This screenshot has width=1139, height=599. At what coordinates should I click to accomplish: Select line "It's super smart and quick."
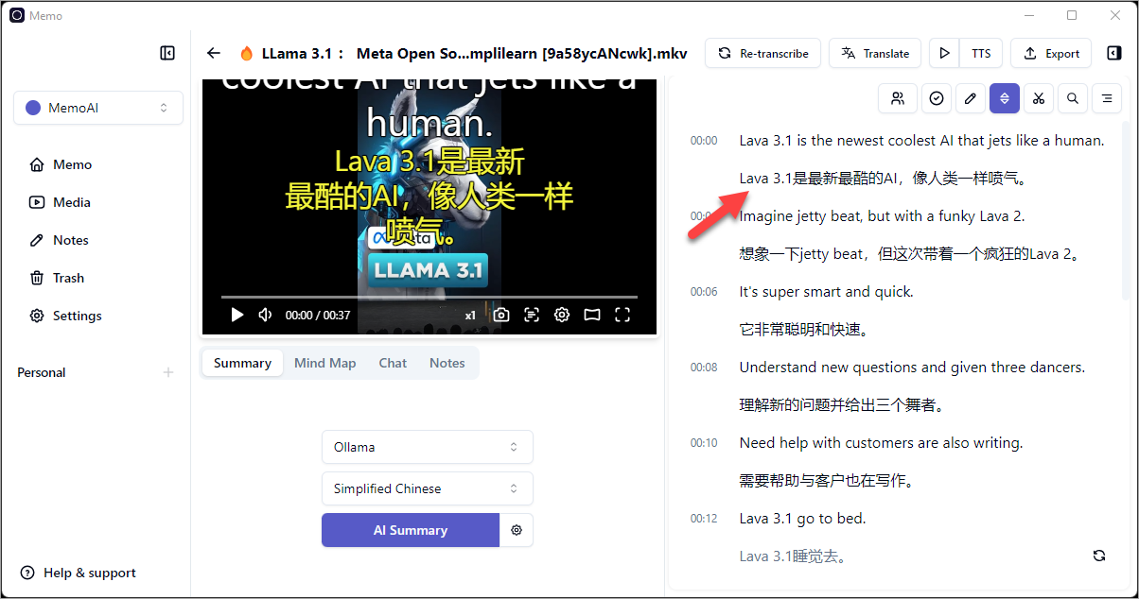coord(826,292)
